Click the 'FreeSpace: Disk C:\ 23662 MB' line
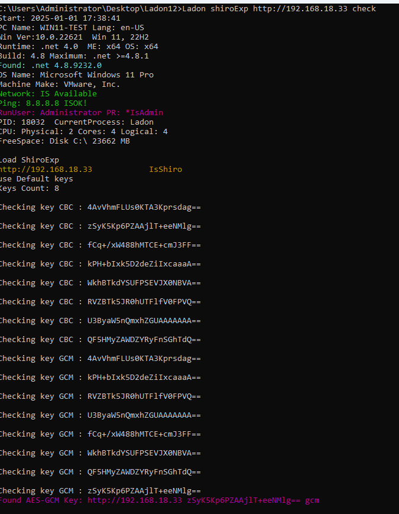The width and height of the screenshot is (399, 514). [x=64, y=141]
